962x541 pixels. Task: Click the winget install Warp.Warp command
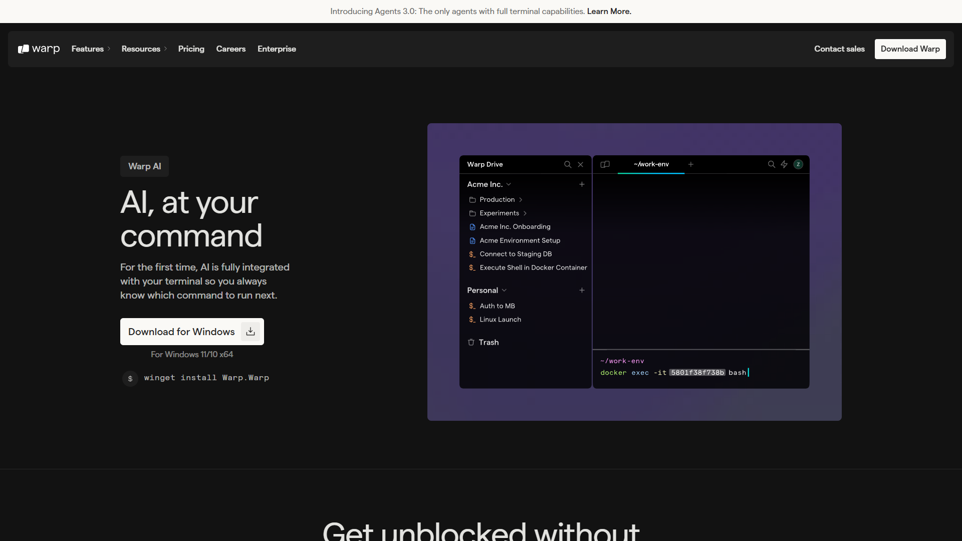206,378
